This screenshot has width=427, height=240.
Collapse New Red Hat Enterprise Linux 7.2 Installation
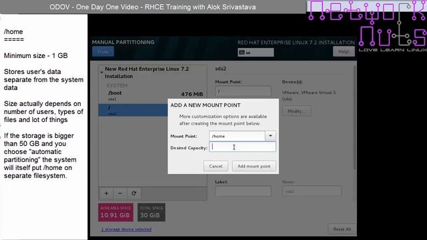(101, 73)
